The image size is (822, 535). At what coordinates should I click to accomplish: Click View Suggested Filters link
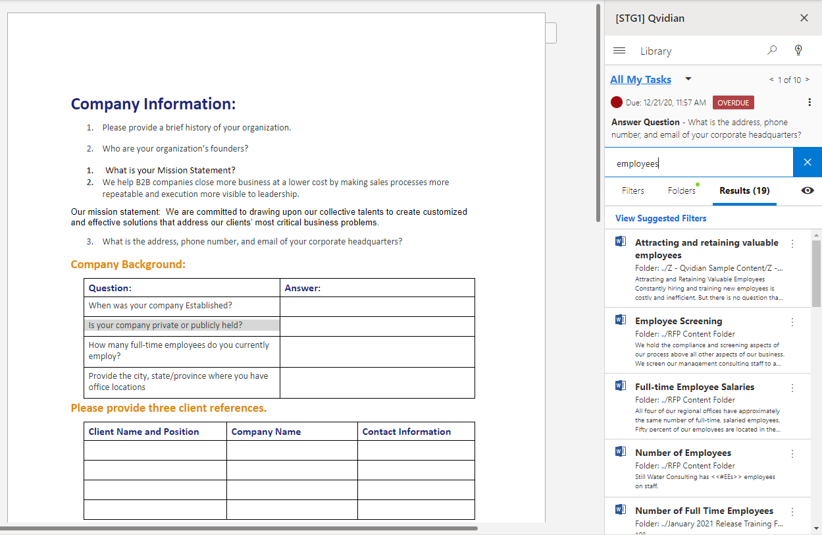661,218
